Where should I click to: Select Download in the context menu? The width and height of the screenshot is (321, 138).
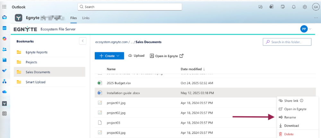[x=291, y=126]
